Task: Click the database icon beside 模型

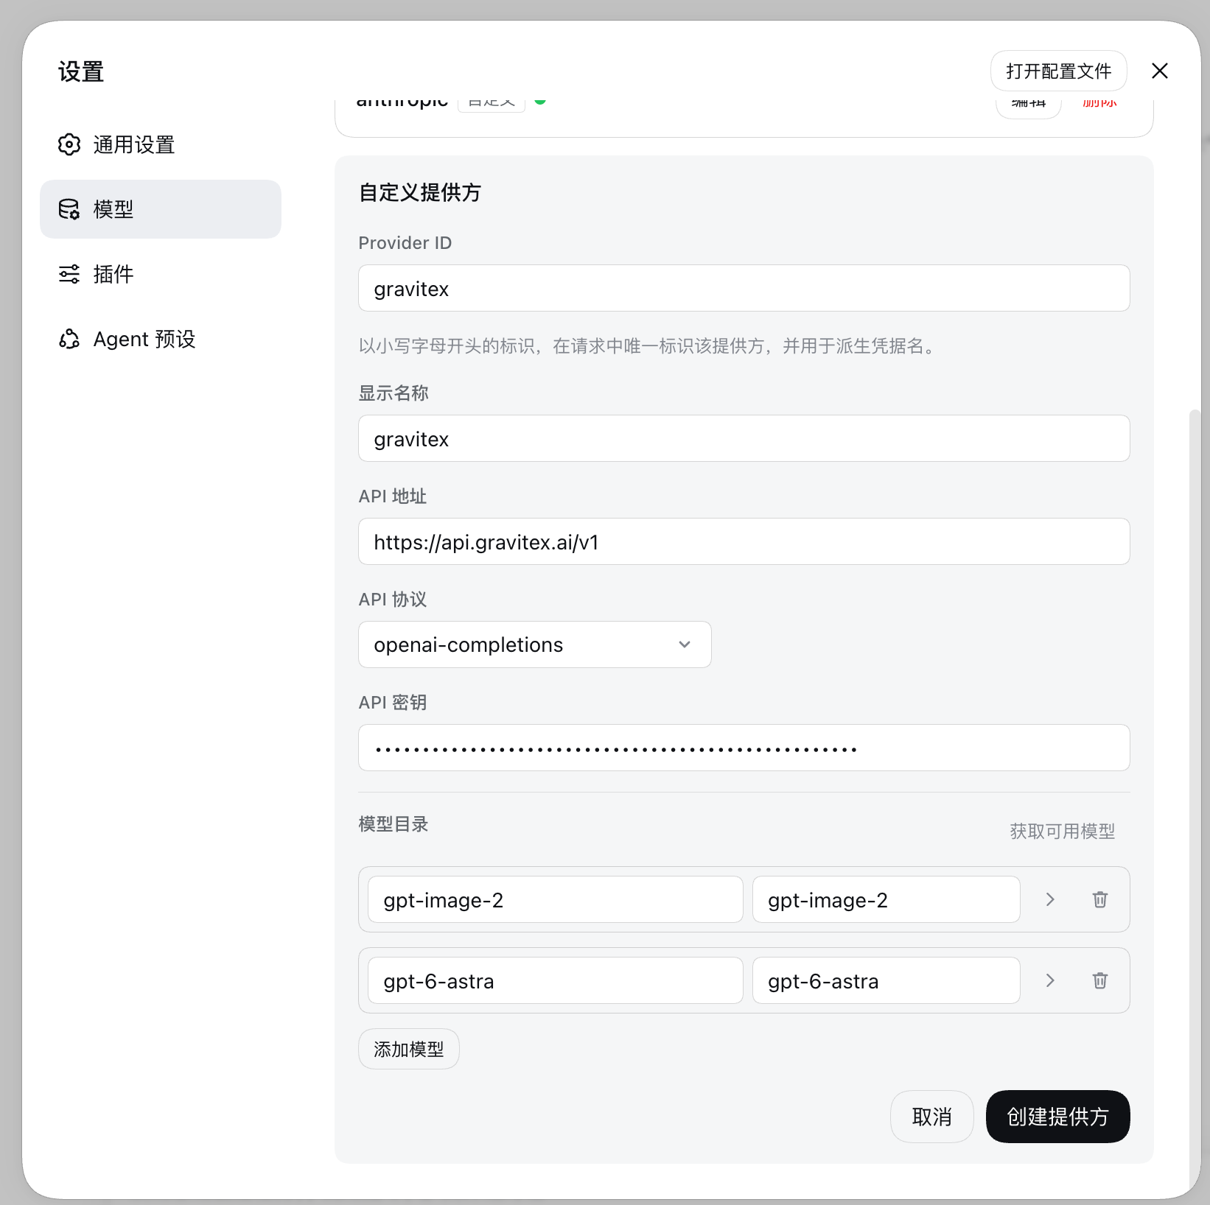Action: tap(69, 209)
